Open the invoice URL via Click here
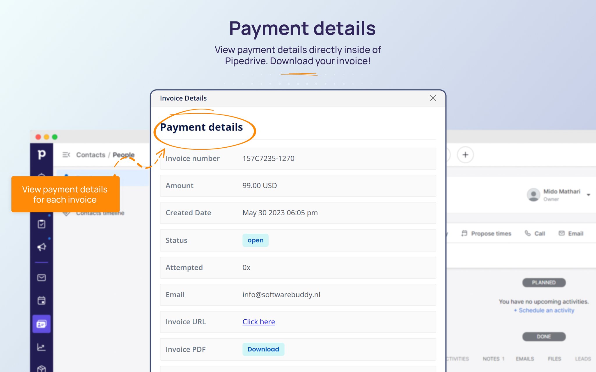 (x=258, y=322)
